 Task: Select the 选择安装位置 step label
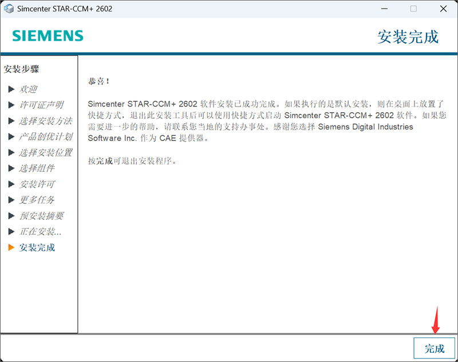click(46, 152)
